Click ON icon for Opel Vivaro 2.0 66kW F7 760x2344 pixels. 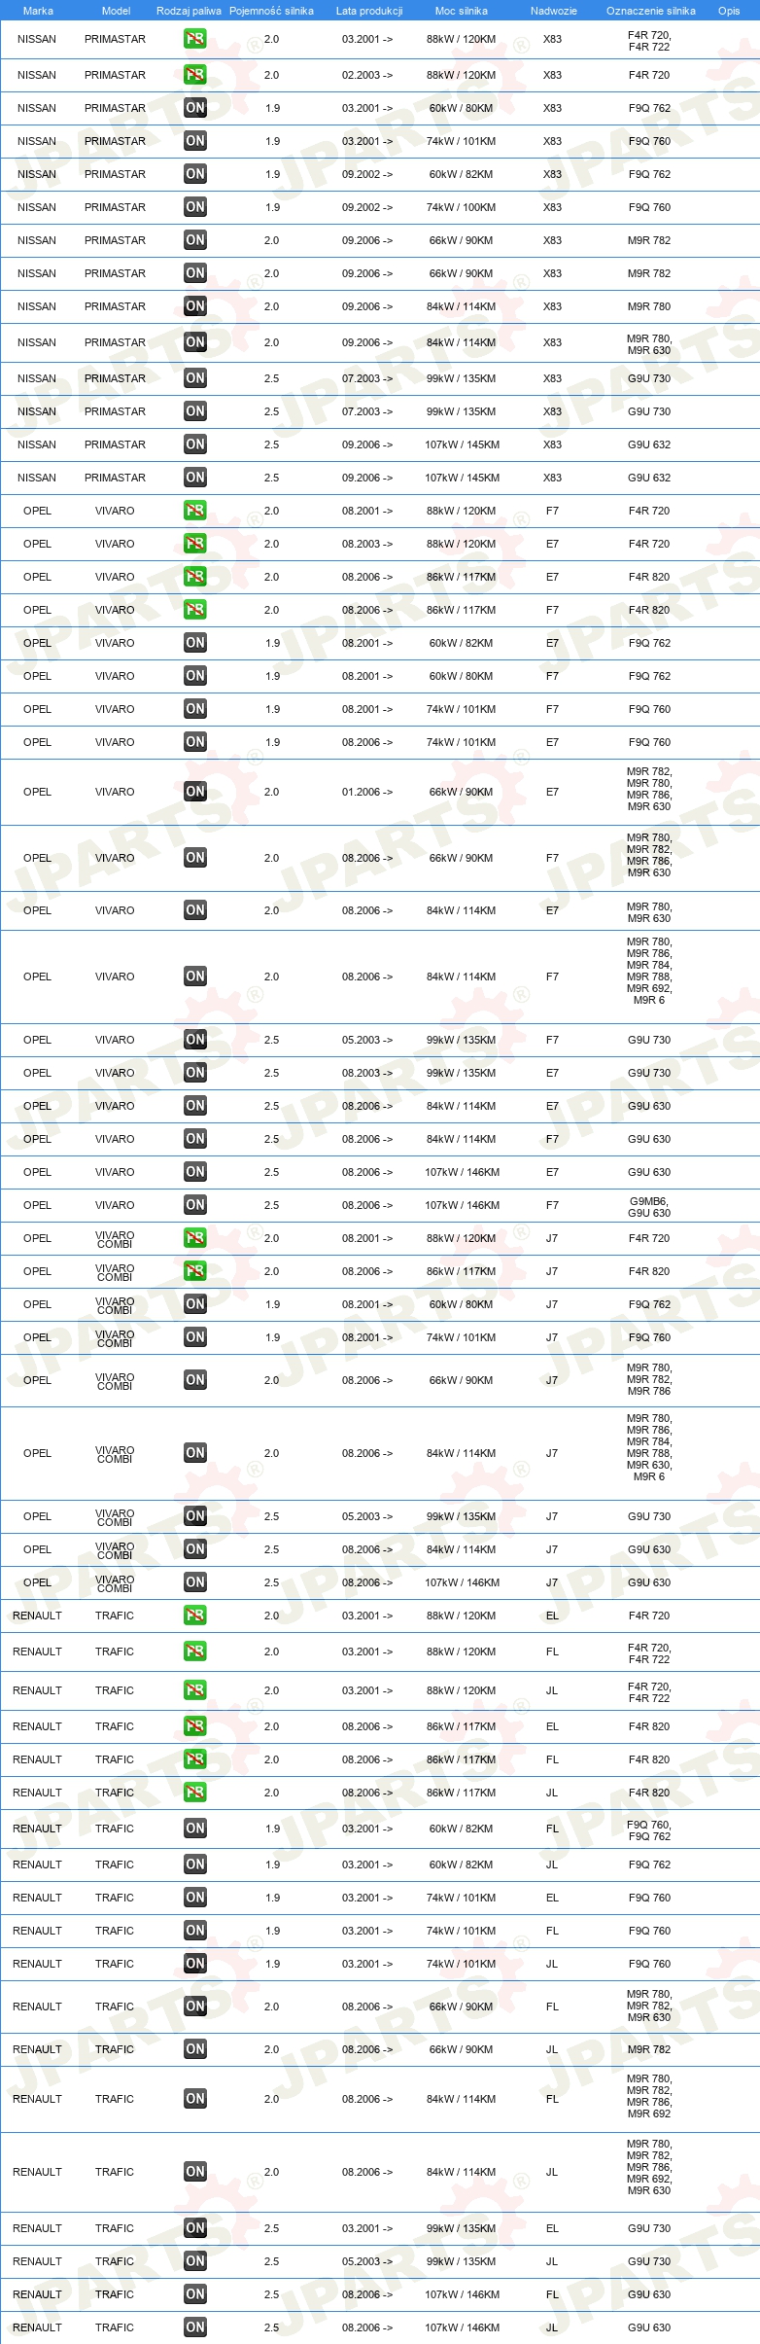[195, 858]
